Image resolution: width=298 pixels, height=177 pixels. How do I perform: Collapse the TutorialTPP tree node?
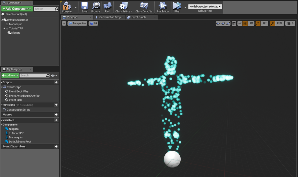[x=4, y=28]
